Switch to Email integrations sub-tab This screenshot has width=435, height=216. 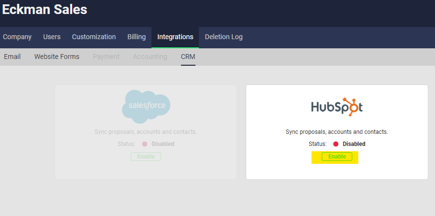click(x=12, y=57)
